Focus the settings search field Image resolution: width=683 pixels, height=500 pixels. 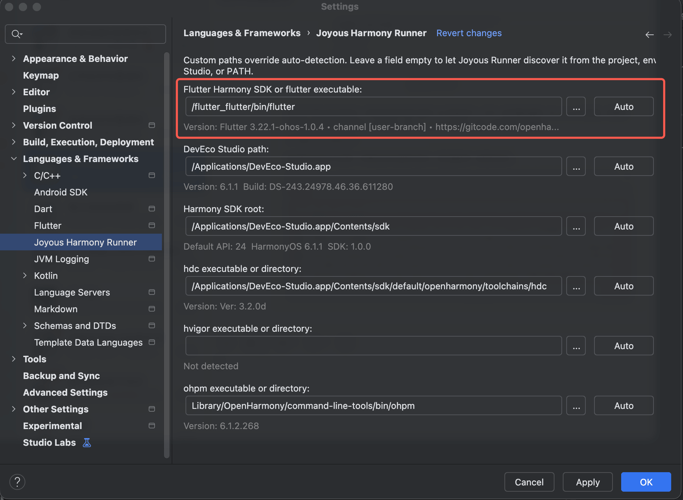click(x=85, y=34)
